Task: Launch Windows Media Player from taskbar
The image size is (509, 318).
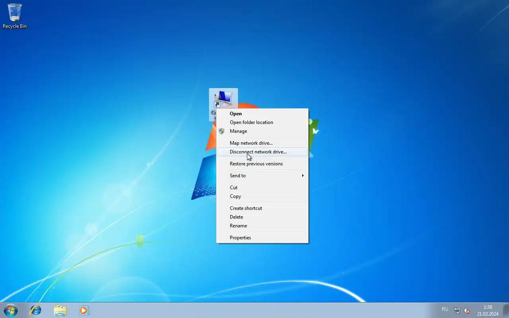Action: pyautogui.click(x=84, y=310)
